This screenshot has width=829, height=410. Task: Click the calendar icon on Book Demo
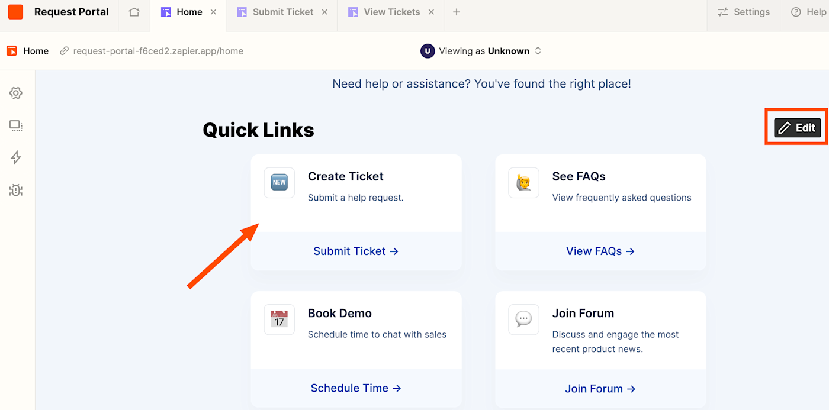(x=279, y=319)
